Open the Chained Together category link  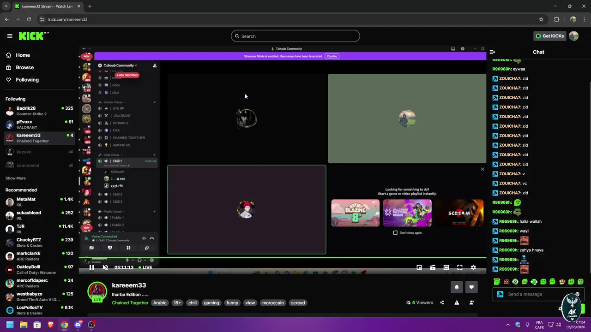point(130,303)
